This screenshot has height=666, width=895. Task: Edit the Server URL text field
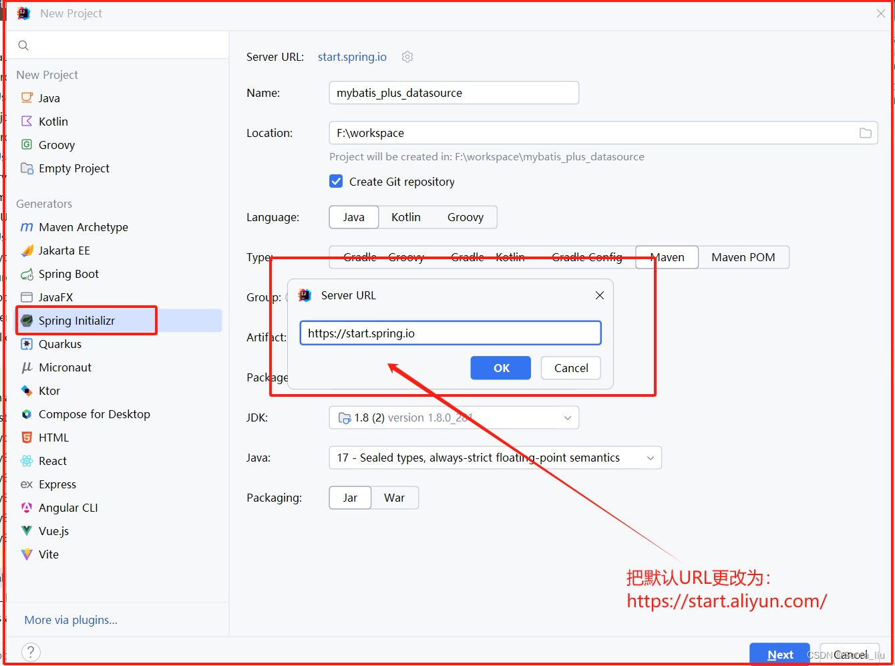pyautogui.click(x=451, y=333)
